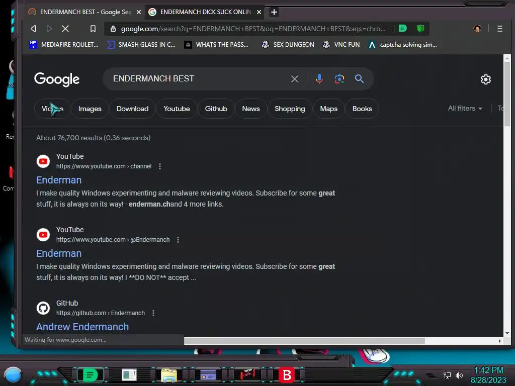Open the taskbar app left of File Explorer
This screenshot has height=386, width=515.
(x=129, y=375)
